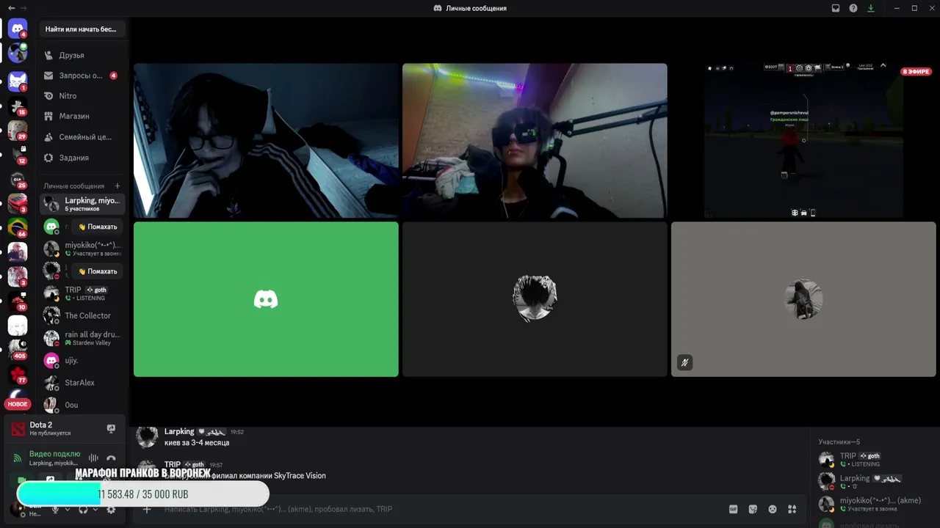
Task: Expand headphone output options arrow
Action: coord(95,509)
